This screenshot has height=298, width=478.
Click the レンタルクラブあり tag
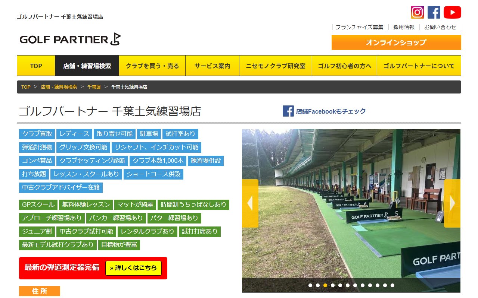click(148, 232)
